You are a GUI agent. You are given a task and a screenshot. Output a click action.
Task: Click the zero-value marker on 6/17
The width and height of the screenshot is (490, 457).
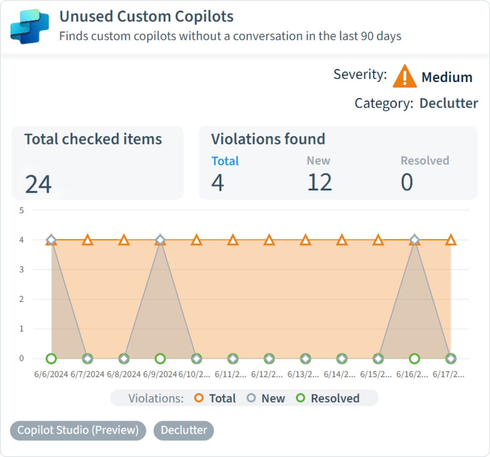click(451, 359)
